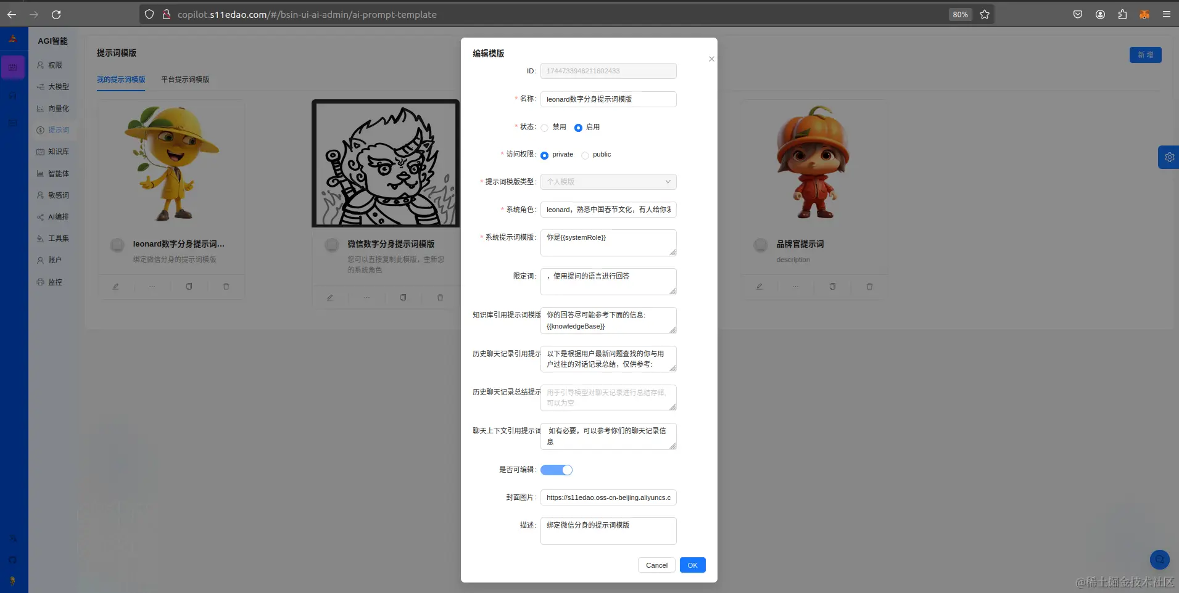Viewport: 1179px width, 593px height.
Task: Cancel editing the template
Action: 656,565
